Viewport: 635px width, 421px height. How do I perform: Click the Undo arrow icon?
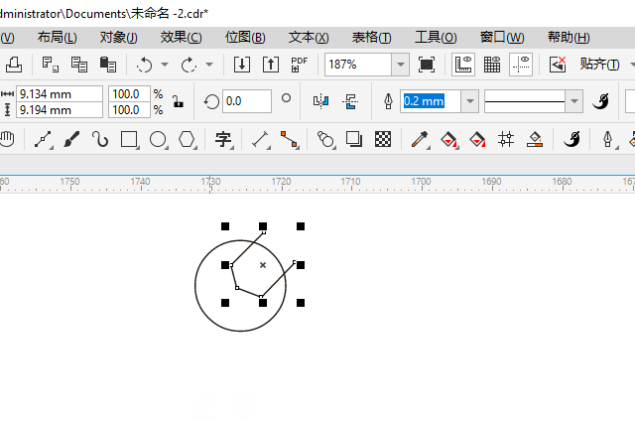point(144,65)
